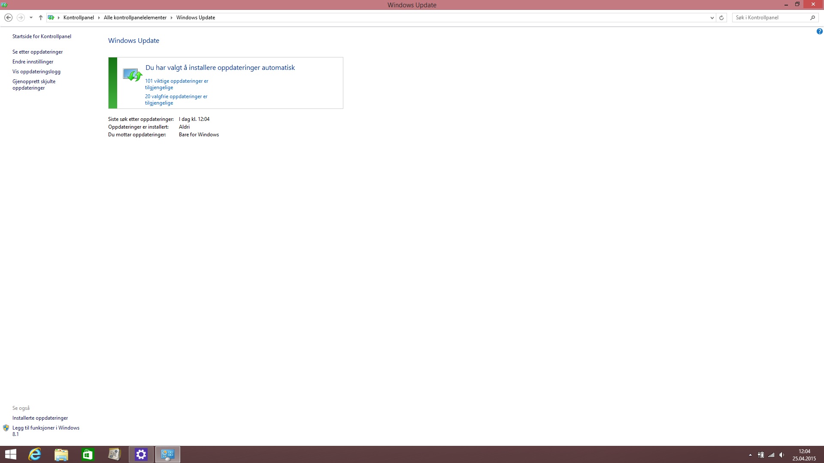This screenshot has height=463, width=824.
Task: Open the Start button on taskbar
Action: (11, 454)
